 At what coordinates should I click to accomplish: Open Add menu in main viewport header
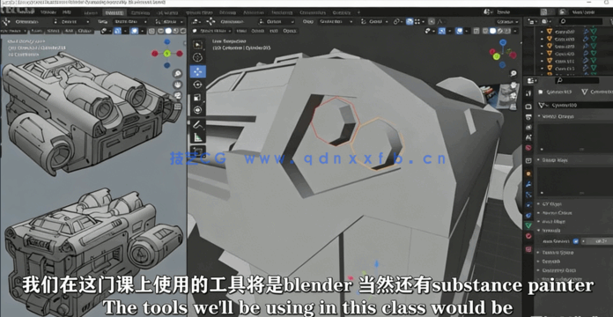[274, 31]
